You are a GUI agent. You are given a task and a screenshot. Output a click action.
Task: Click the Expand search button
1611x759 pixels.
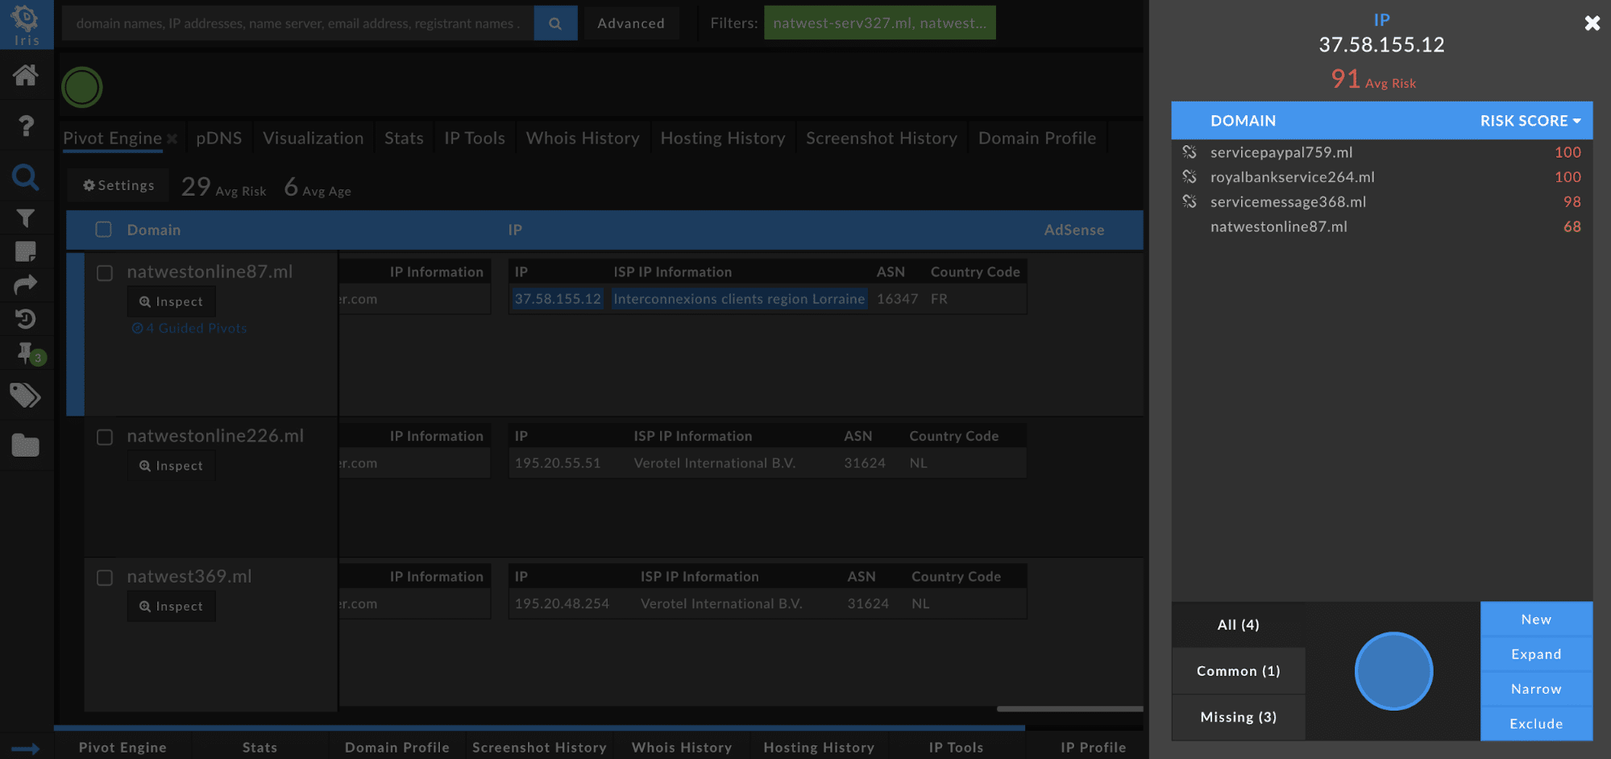(x=1536, y=654)
